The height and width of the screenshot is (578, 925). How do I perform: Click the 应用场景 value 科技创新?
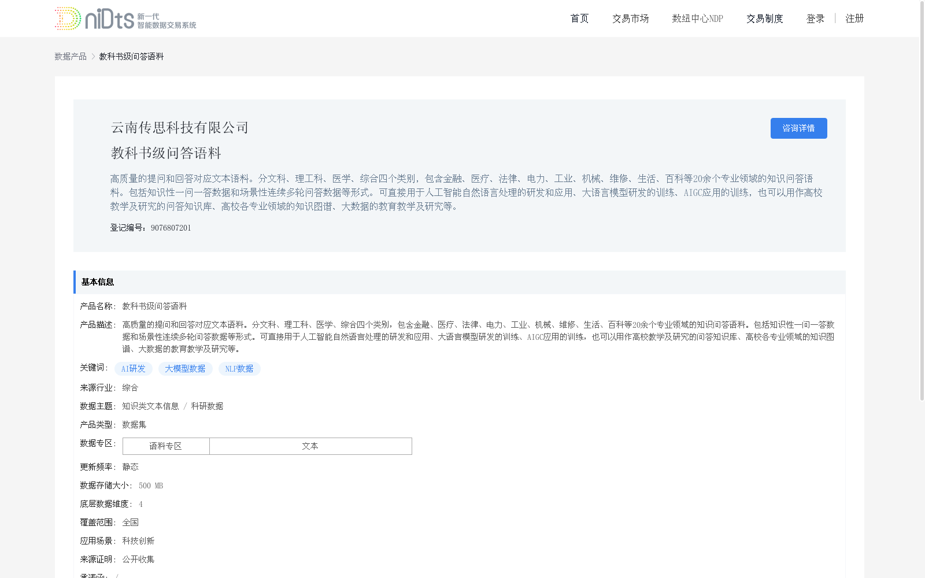138,541
